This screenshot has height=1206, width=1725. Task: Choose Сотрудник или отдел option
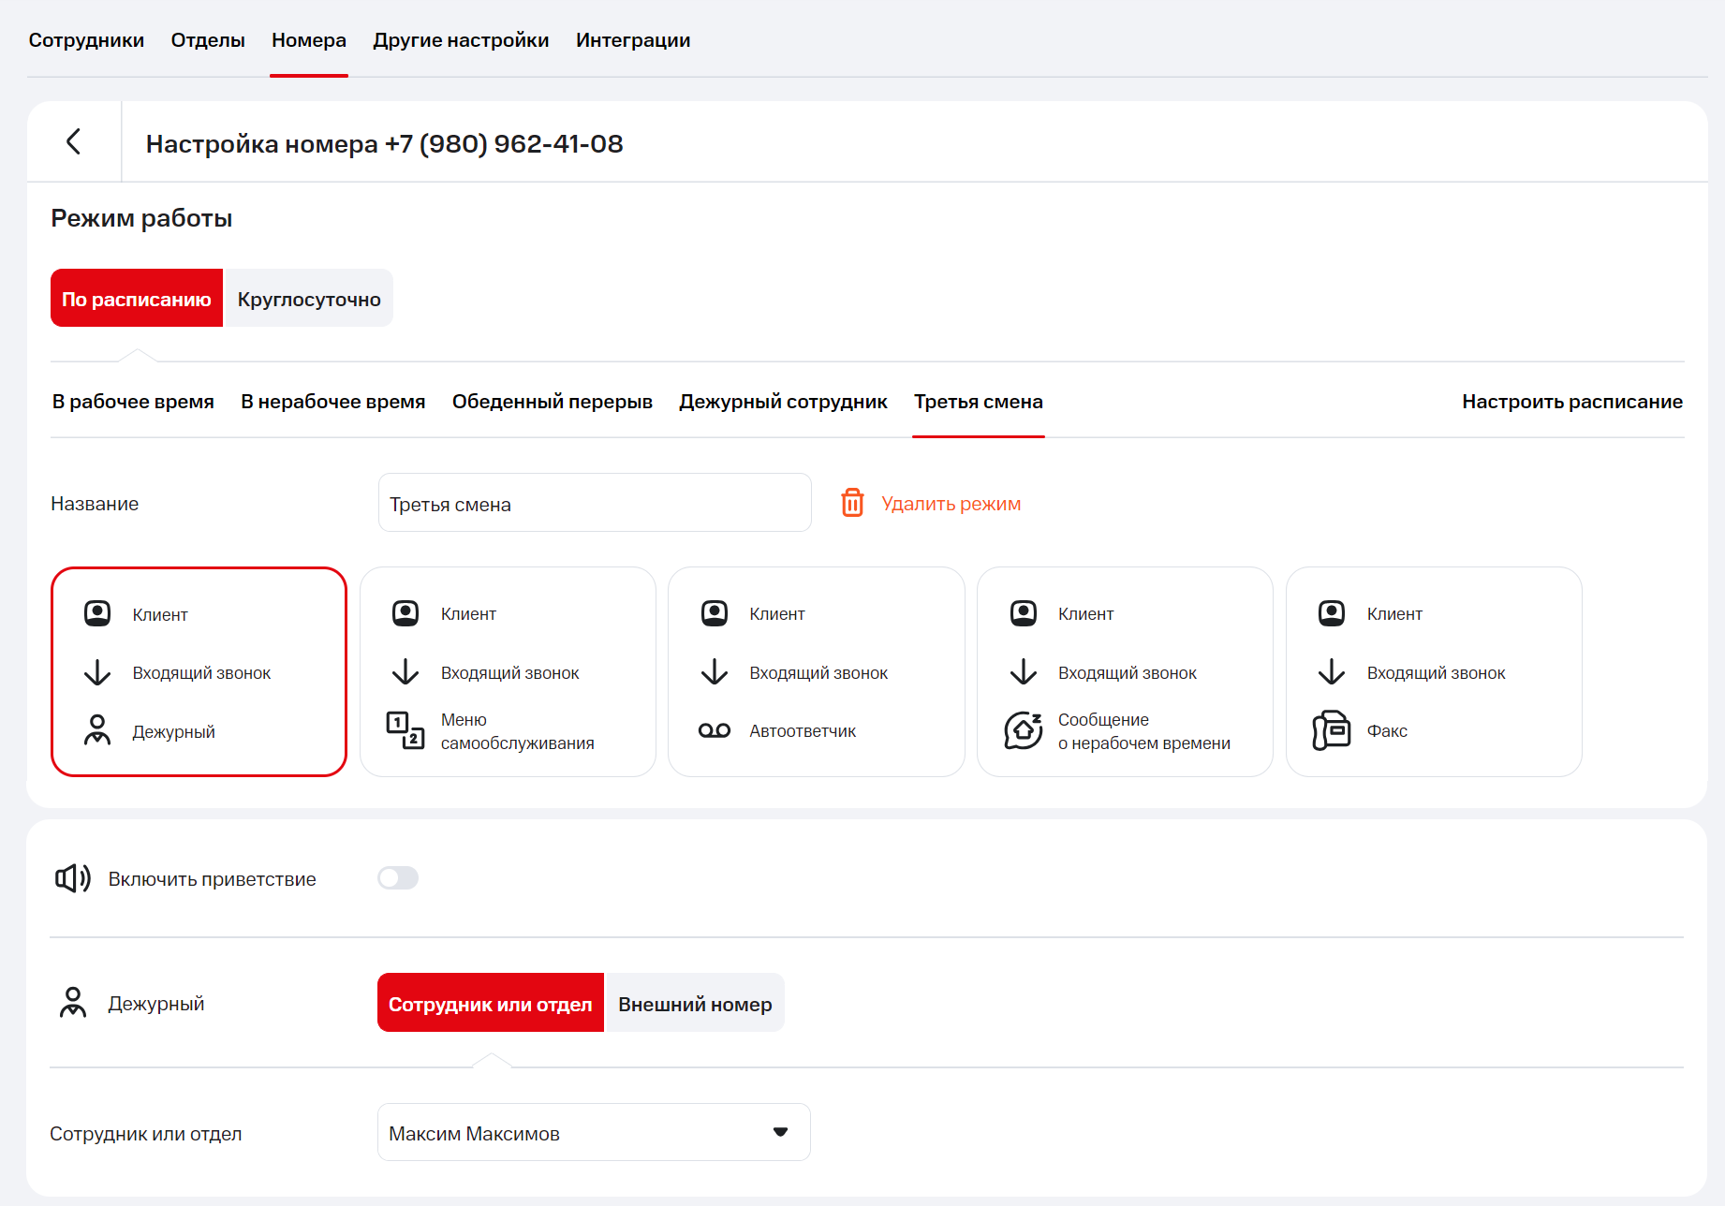click(x=490, y=1004)
